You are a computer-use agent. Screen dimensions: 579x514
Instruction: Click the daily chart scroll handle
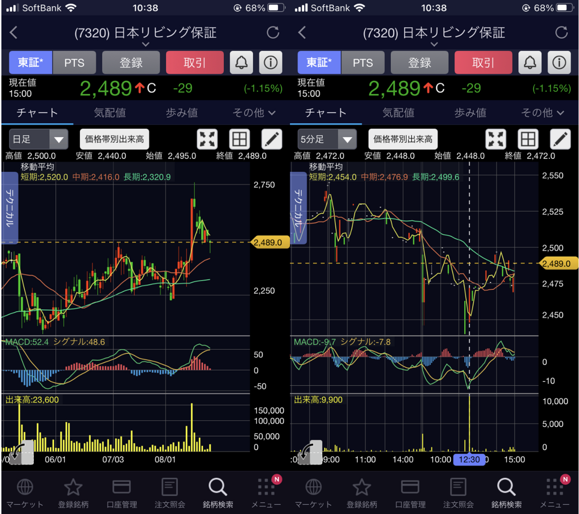point(22,453)
